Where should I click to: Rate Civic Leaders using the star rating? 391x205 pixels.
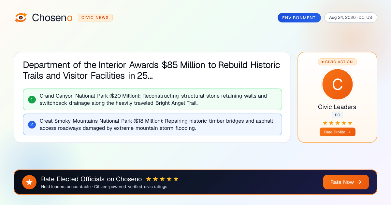click(x=338, y=123)
